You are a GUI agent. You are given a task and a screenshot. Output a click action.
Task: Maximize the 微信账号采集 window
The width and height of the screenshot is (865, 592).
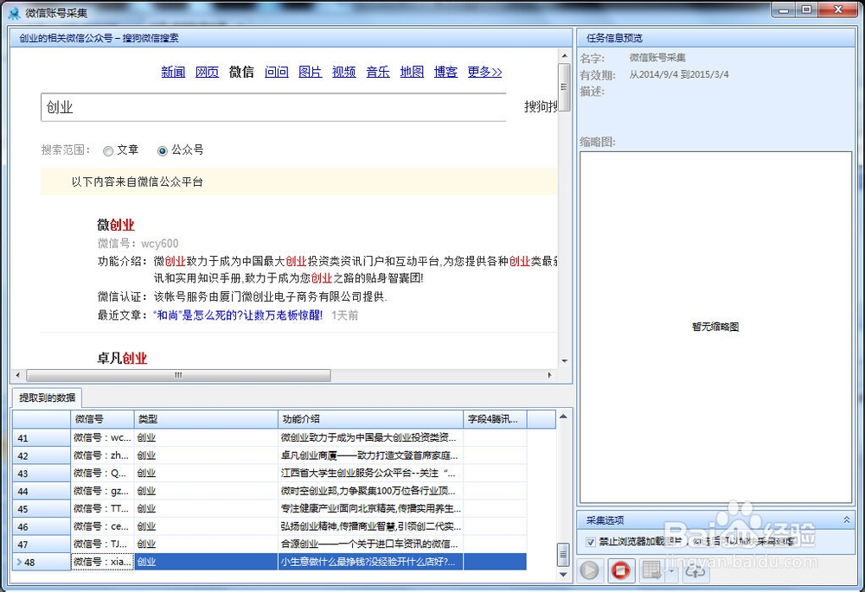click(807, 10)
